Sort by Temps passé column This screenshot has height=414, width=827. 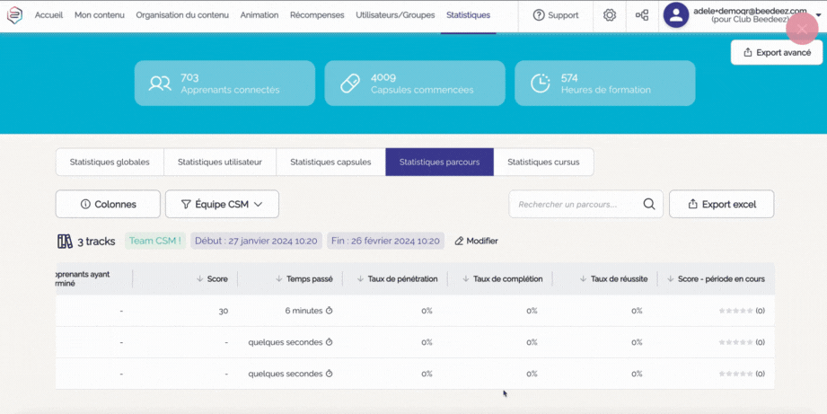tap(279, 279)
